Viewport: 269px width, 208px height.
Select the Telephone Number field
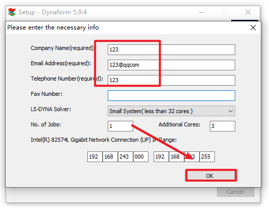172,80
